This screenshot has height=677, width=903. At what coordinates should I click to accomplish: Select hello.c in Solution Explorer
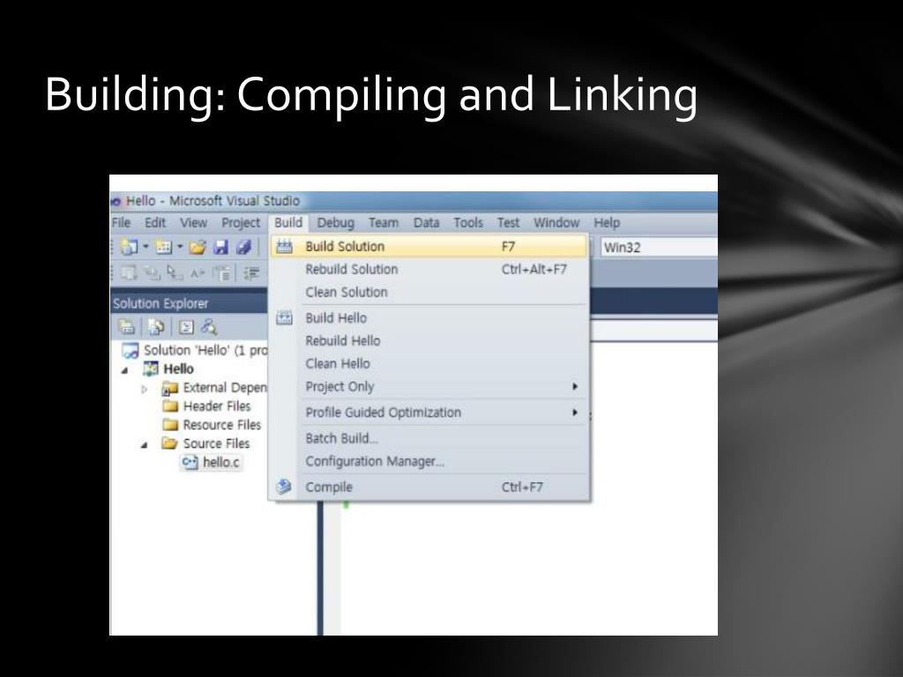(x=221, y=462)
